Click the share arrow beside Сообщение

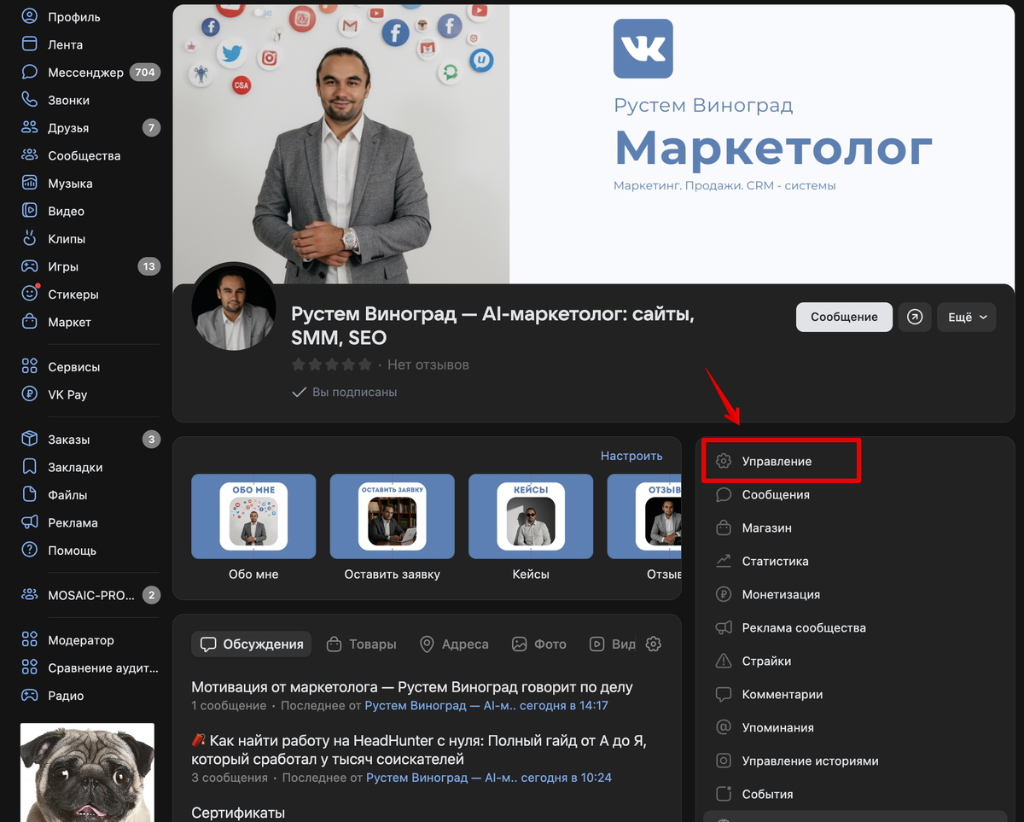pyautogui.click(x=914, y=317)
